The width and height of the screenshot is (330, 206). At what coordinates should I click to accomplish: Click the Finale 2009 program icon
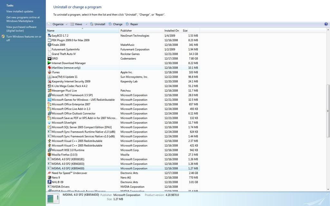click(49, 45)
